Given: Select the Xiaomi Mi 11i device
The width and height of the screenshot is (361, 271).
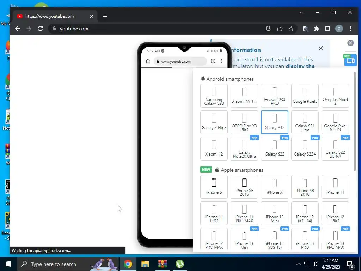Looking at the screenshot, I should (x=244, y=96).
